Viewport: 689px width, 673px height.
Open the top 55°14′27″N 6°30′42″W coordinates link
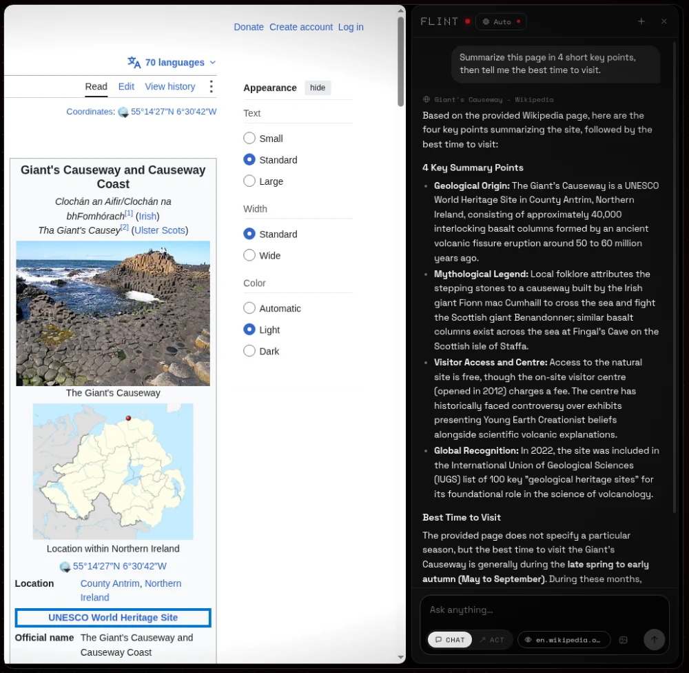click(174, 112)
